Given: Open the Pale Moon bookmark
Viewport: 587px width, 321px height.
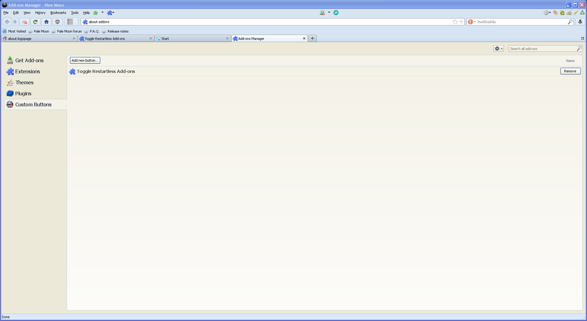Looking at the screenshot, I should (39, 31).
